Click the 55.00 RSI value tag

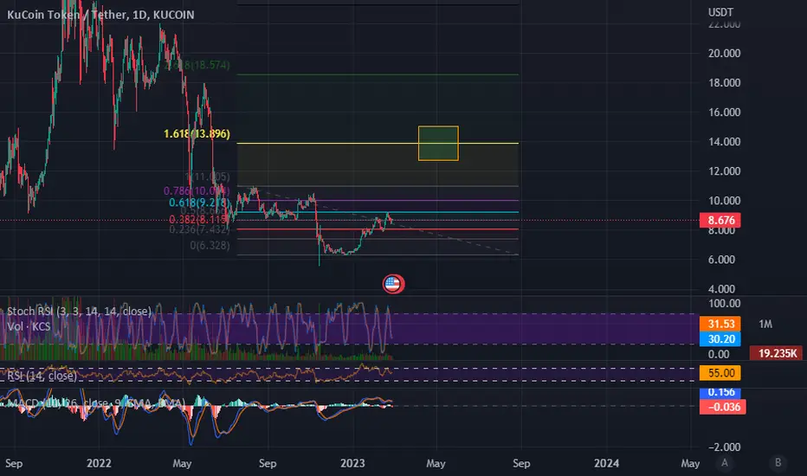720,372
